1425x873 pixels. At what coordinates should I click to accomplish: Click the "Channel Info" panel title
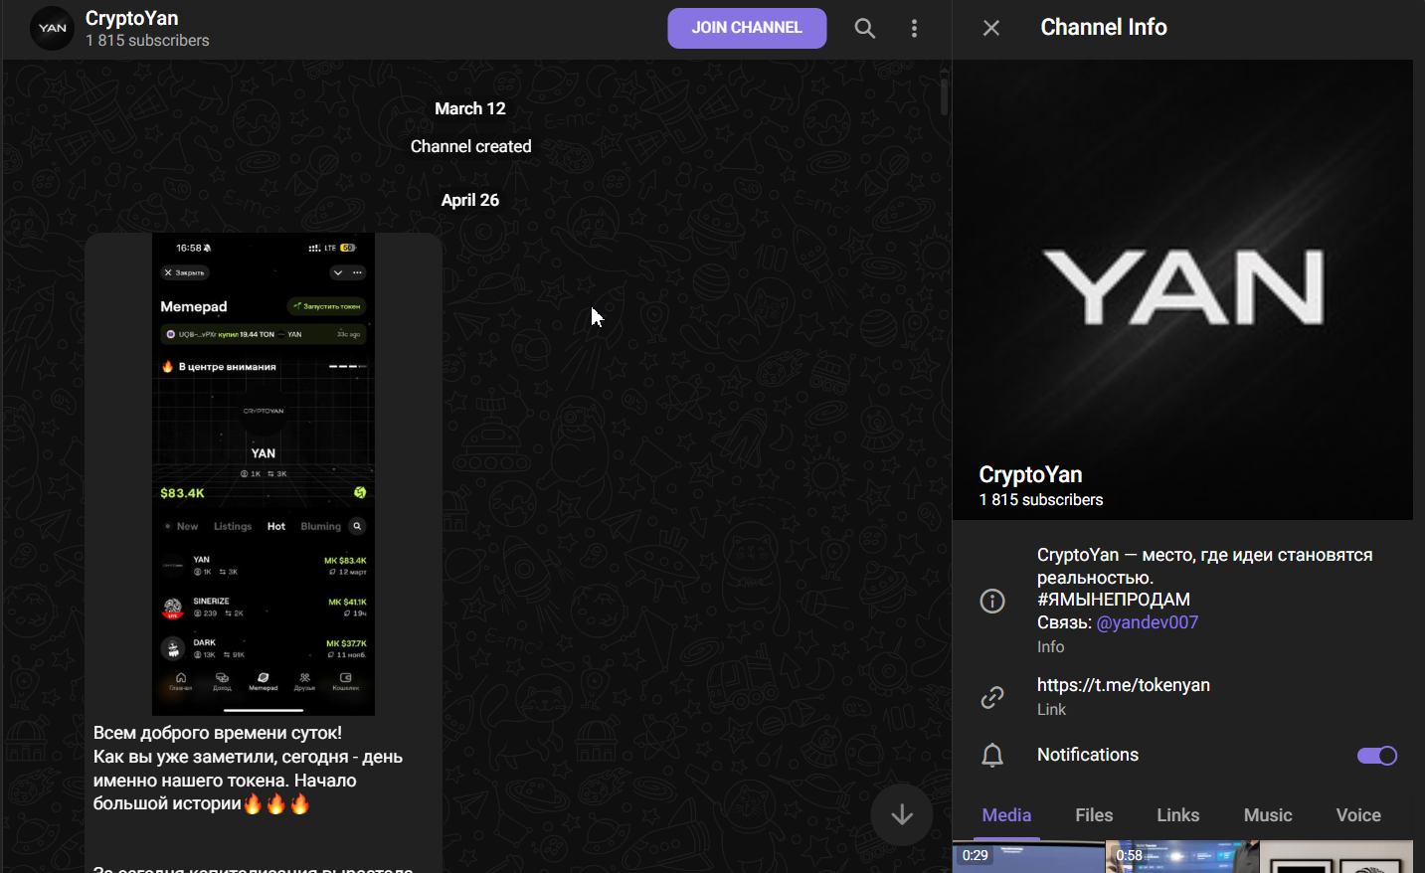[x=1104, y=27]
